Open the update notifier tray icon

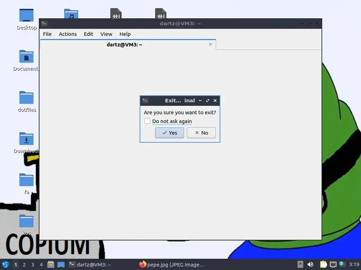(x=342, y=264)
